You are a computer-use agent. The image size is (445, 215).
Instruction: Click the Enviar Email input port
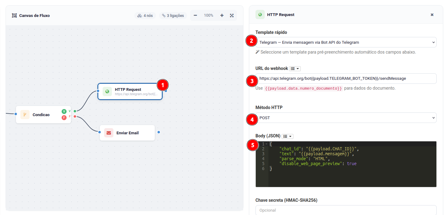100,132
